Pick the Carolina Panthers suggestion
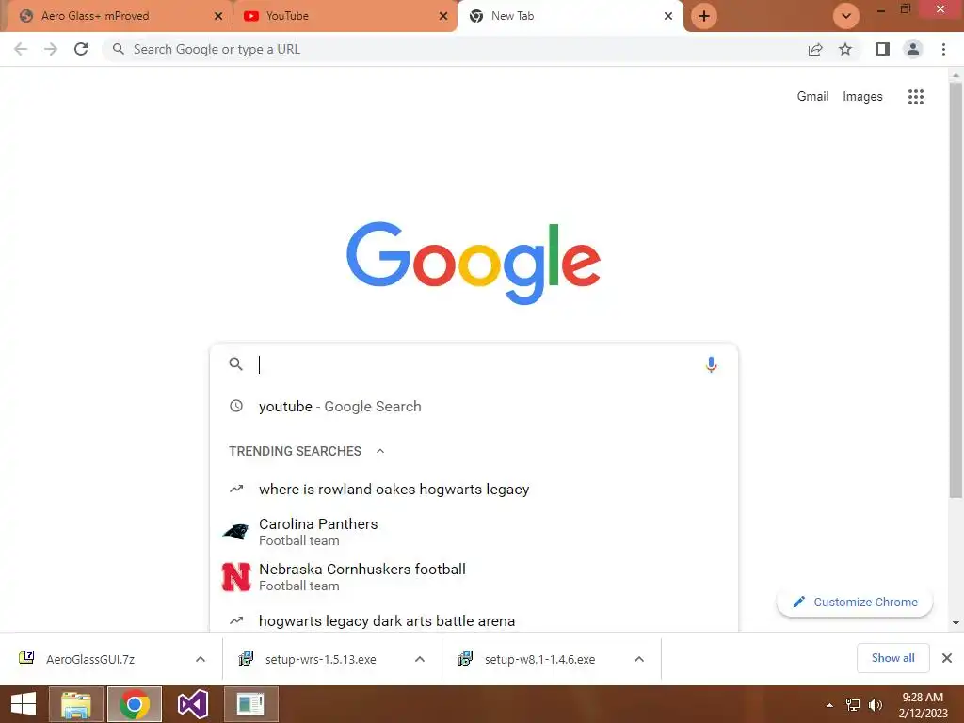This screenshot has height=723, width=964. (x=474, y=532)
